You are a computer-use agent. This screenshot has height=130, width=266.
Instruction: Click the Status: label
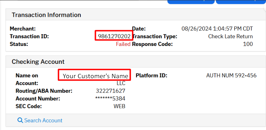coord(19,44)
